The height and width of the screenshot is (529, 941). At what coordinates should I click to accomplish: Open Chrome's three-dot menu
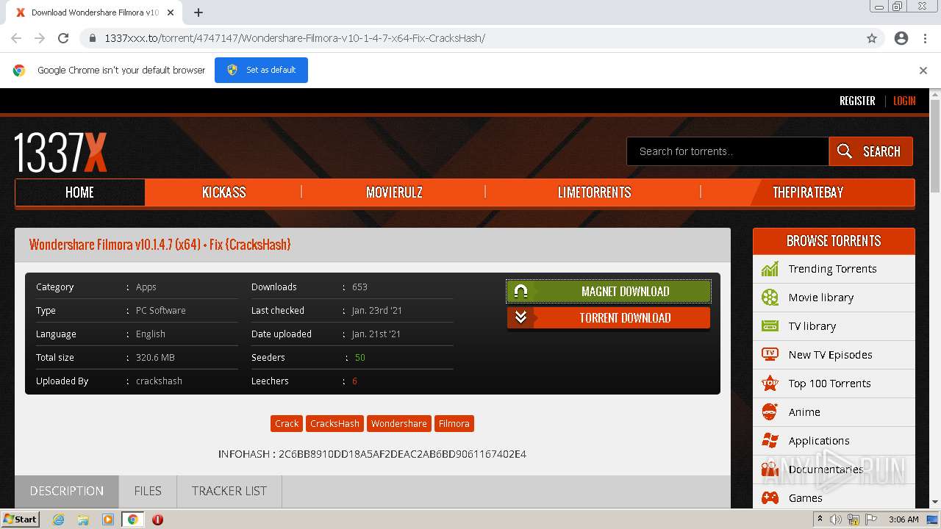click(925, 38)
